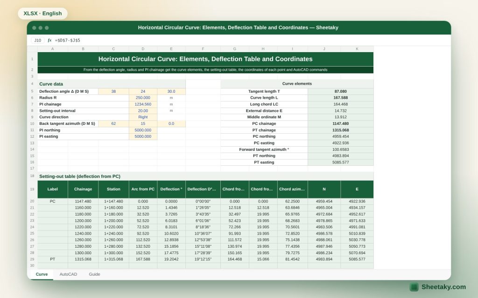Click deflection angle seconds value 30.0
The image size is (478, 298).
pyautogui.click(x=171, y=91)
